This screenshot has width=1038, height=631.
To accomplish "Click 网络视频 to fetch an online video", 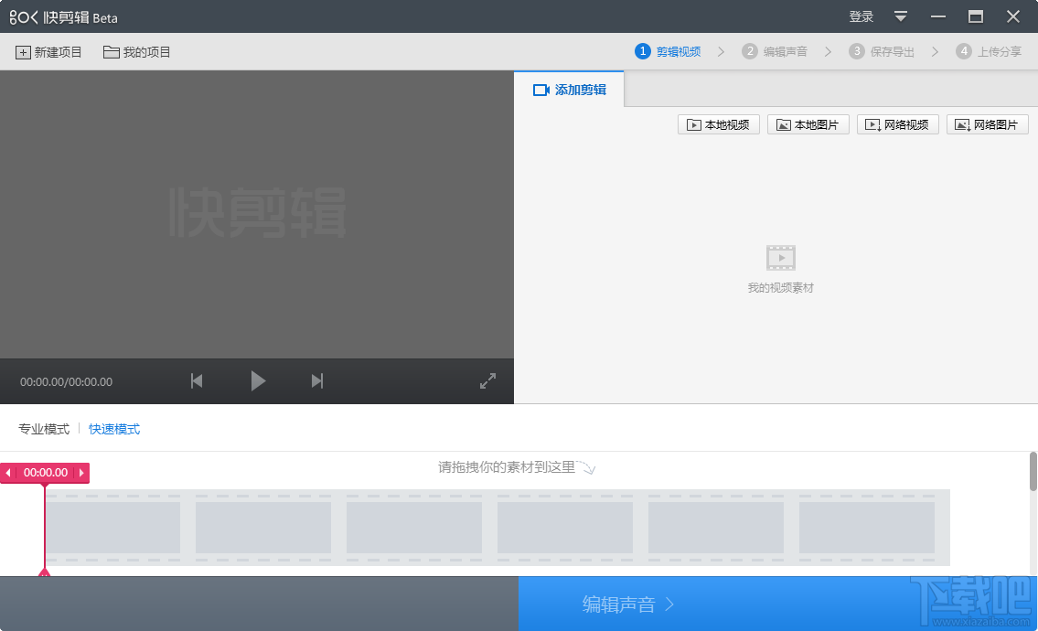I will [897, 124].
